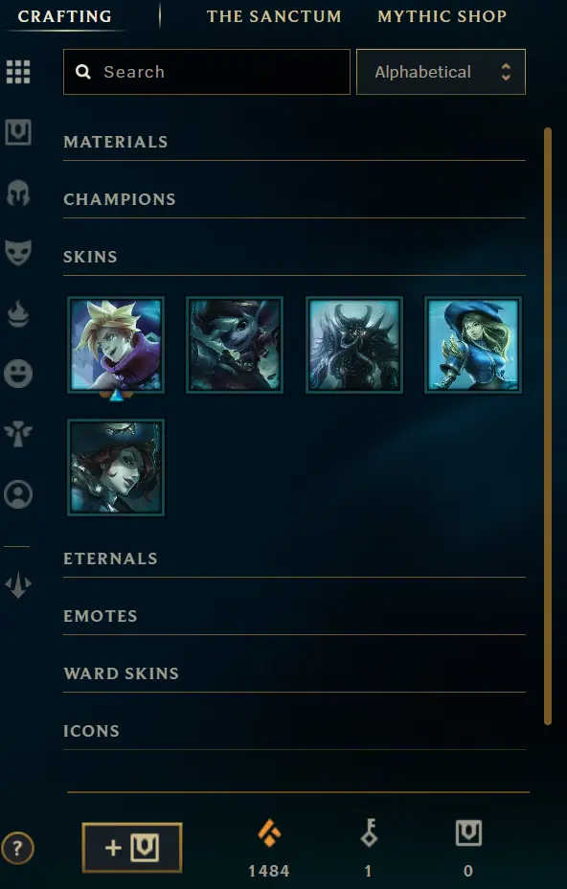Open the Alphabetical sort dropdown
567x889 pixels.
pyautogui.click(x=441, y=72)
